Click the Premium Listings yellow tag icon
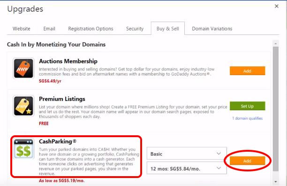The width and height of the screenshot is (287, 186). pos(23,106)
